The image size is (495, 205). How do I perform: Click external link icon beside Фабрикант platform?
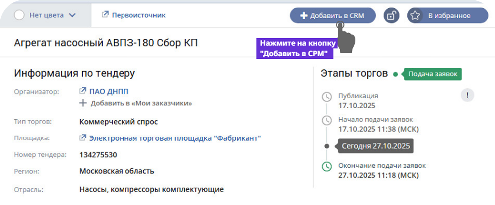(x=83, y=137)
